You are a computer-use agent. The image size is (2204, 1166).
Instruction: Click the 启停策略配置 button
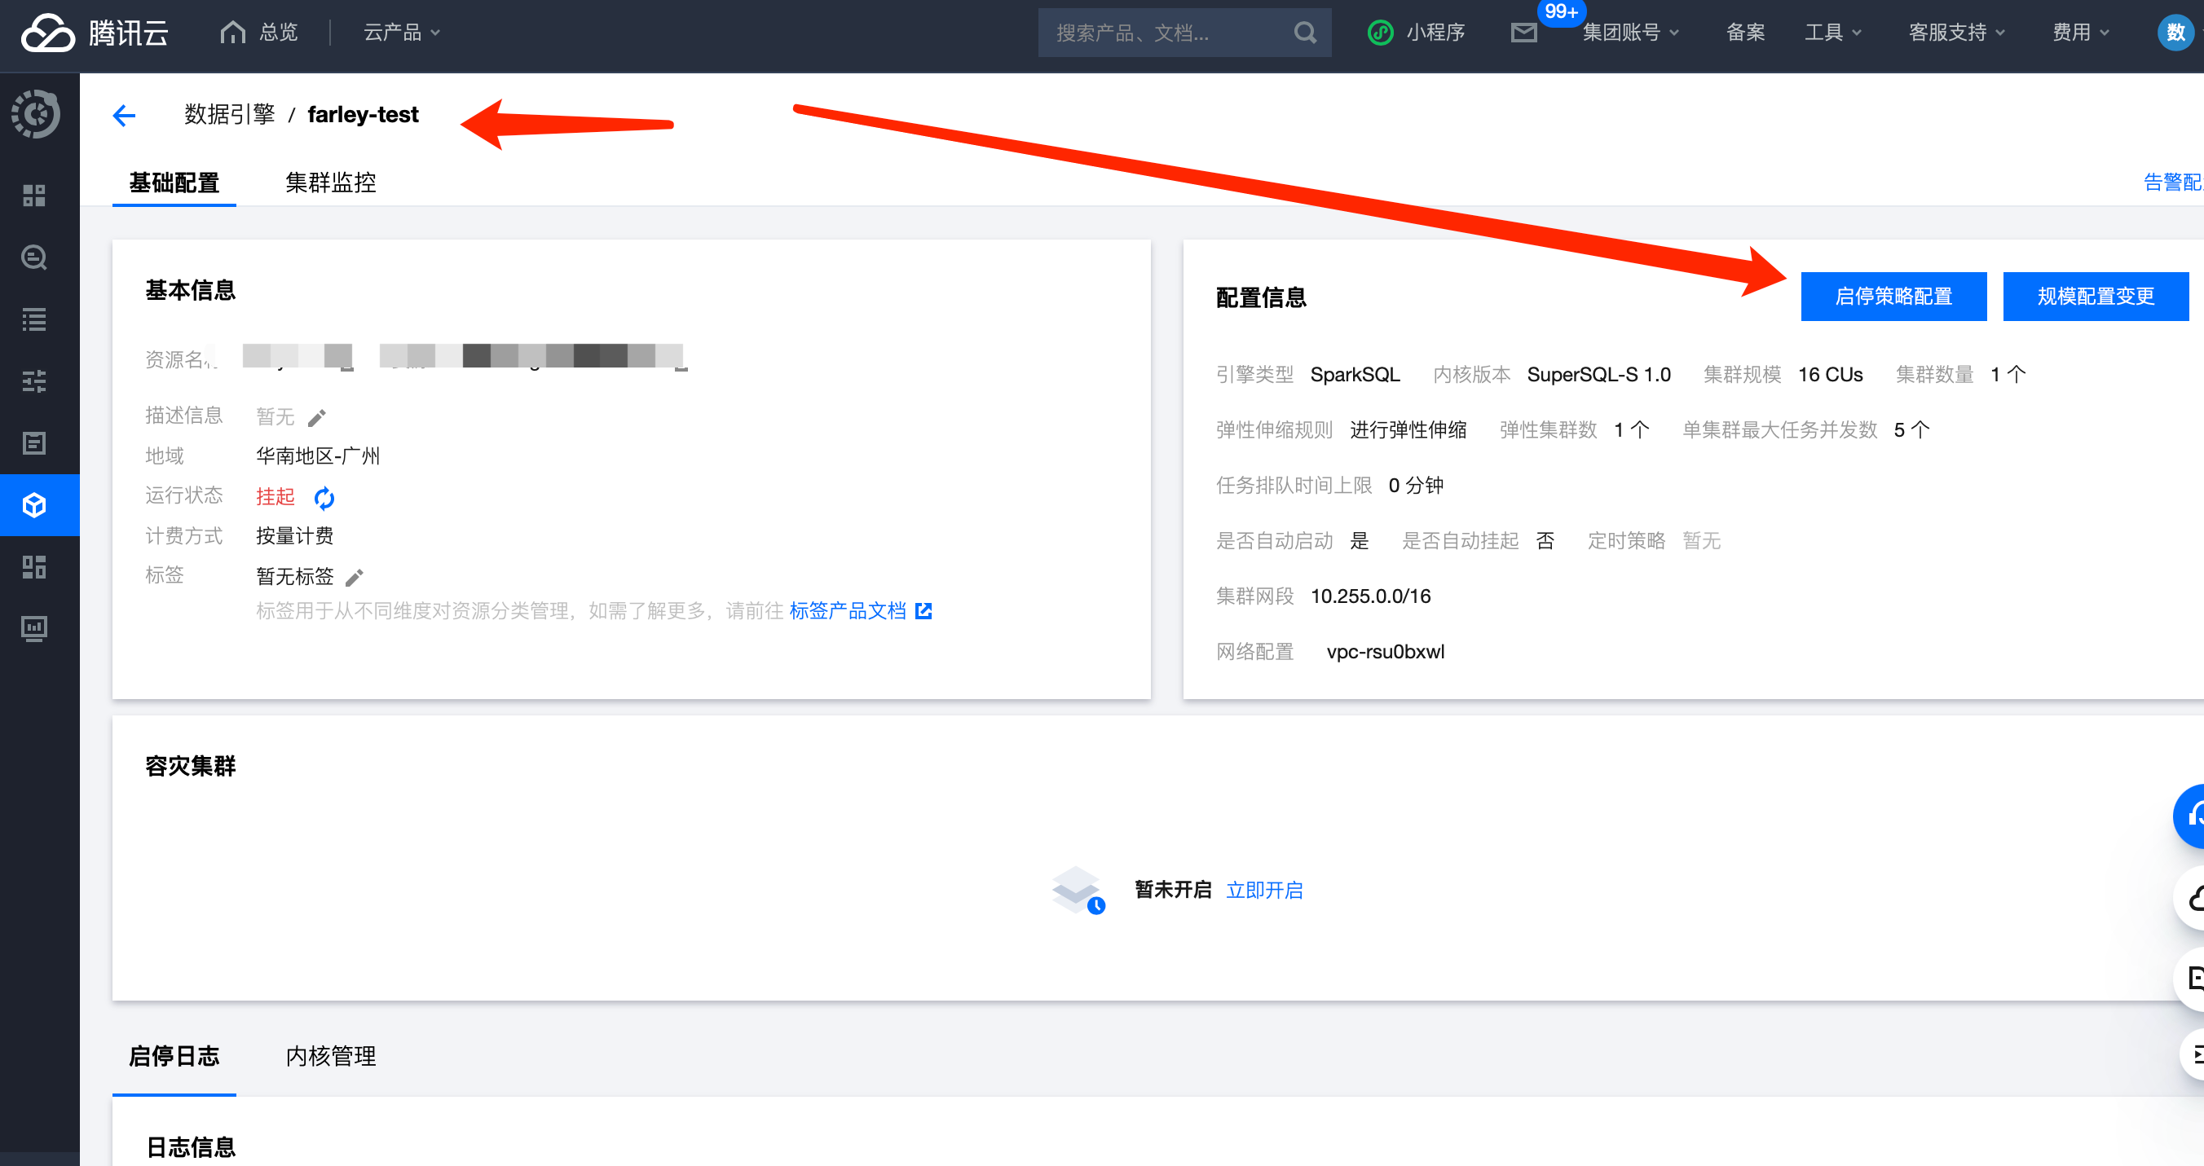[1893, 297]
